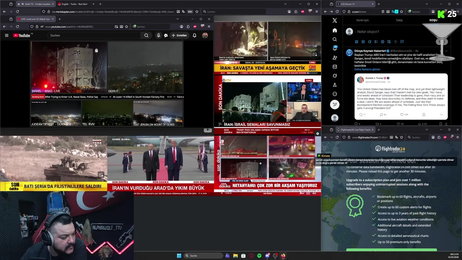Open new tab in the flightradar24 window

[378, 130]
